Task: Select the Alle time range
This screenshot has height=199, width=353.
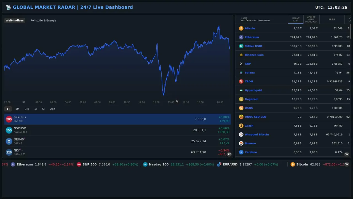Action: 53,109
